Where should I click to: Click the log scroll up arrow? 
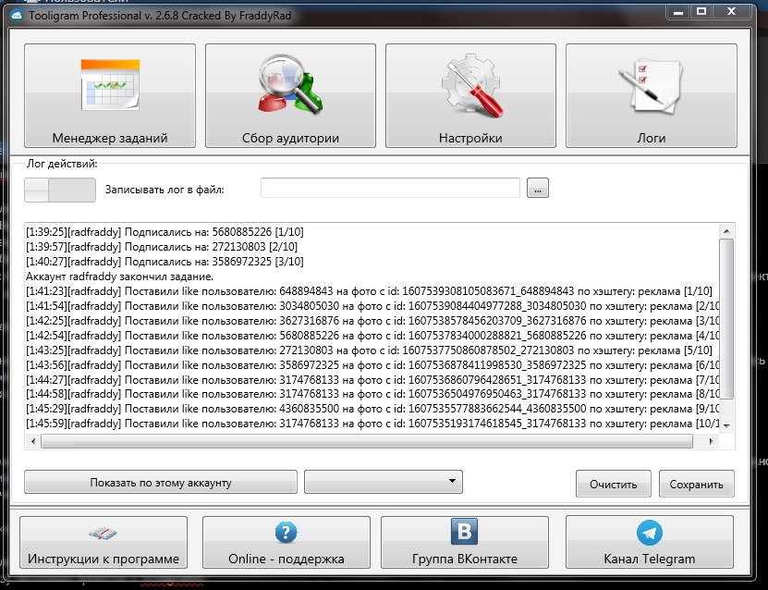[726, 231]
